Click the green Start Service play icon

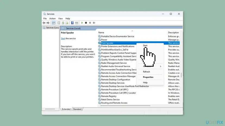tap(82, 23)
